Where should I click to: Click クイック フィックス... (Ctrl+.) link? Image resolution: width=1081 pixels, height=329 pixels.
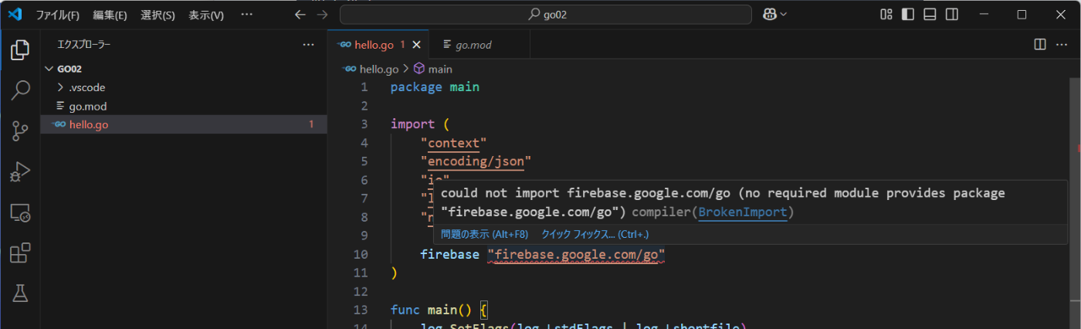pyautogui.click(x=595, y=234)
